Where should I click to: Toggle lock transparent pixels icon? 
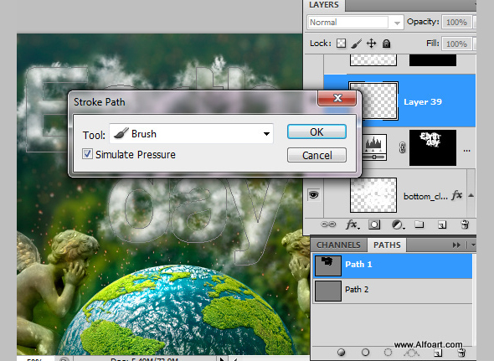tap(342, 44)
